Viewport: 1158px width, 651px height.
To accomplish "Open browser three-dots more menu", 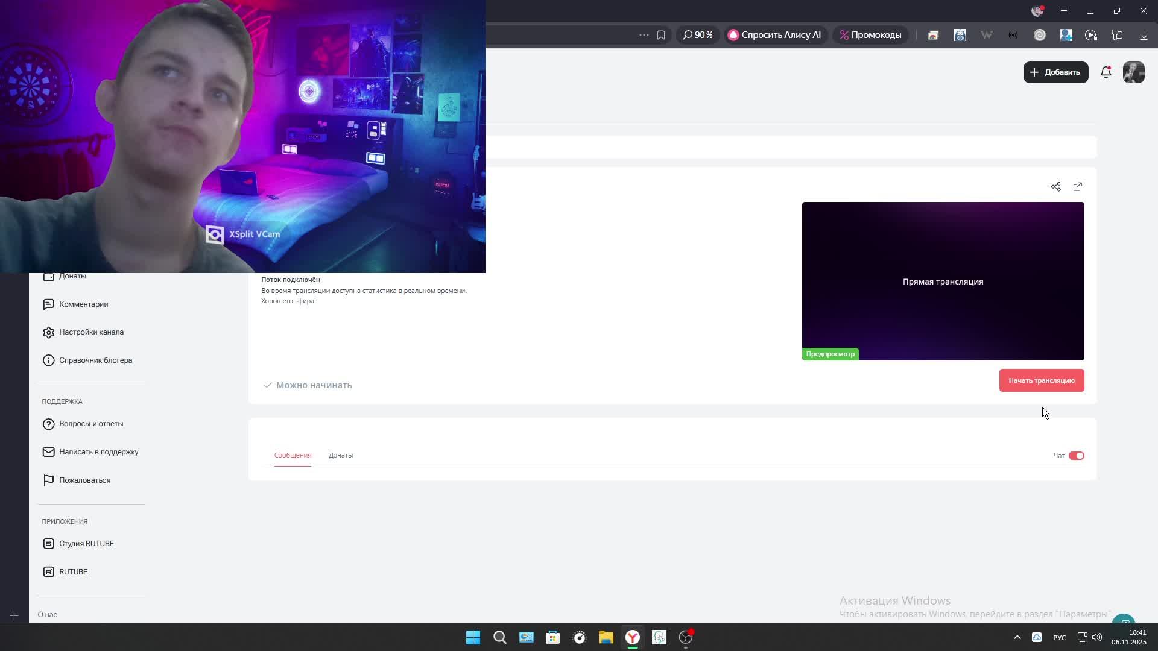I will click(x=644, y=35).
